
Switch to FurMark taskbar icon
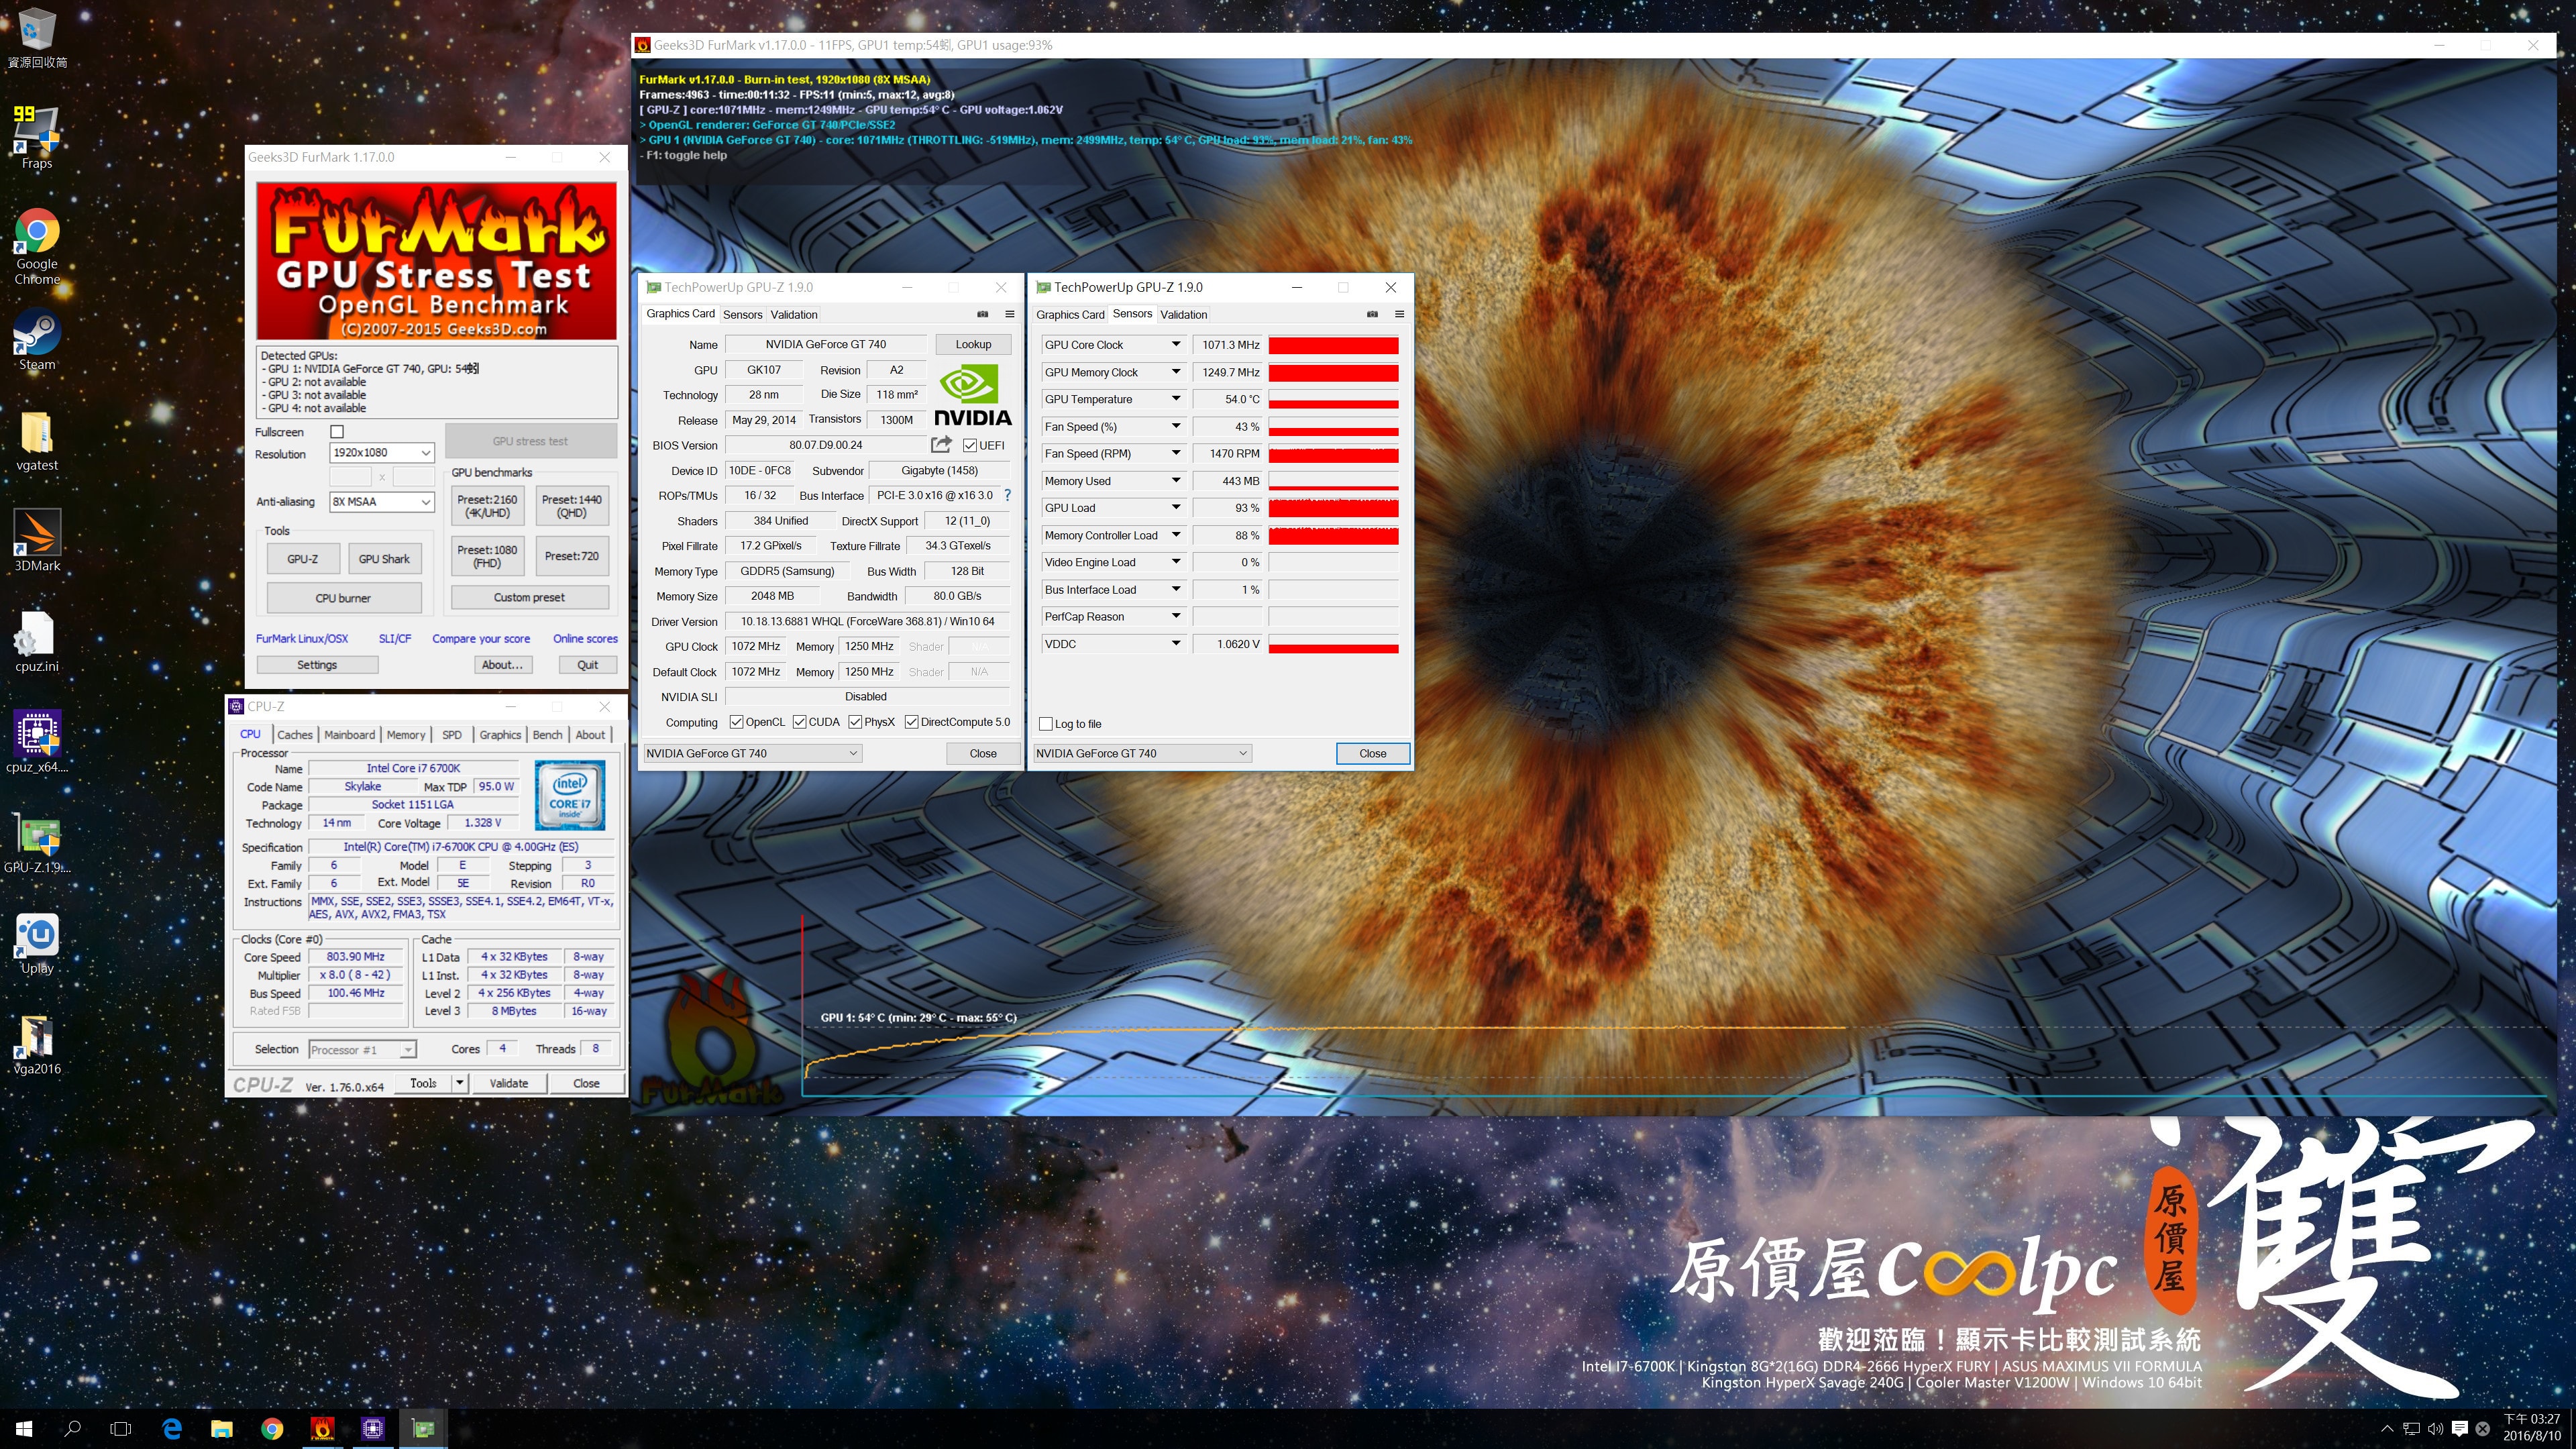click(x=322, y=1429)
